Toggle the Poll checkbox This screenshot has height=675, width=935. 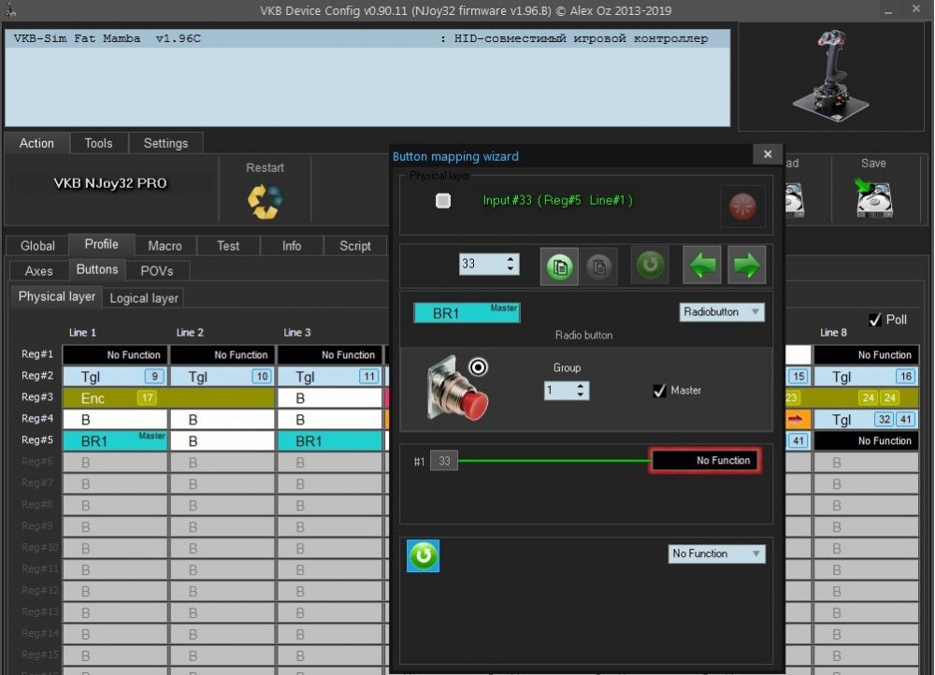[x=875, y=320]
